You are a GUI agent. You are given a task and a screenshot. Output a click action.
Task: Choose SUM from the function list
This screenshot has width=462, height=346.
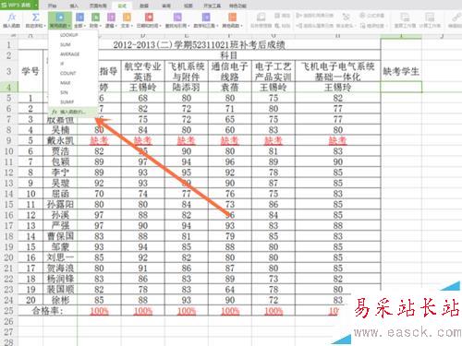[73, 44]
